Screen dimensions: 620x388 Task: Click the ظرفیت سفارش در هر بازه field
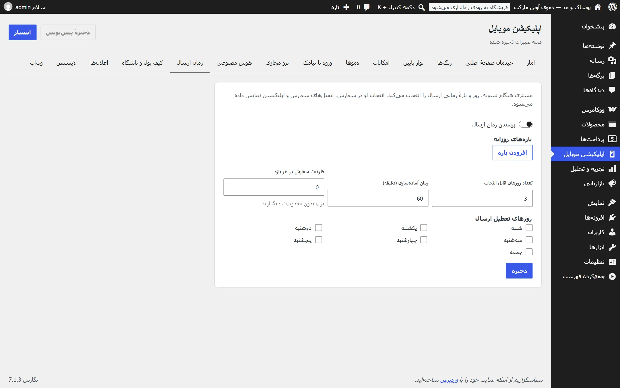tap(274, 187)
